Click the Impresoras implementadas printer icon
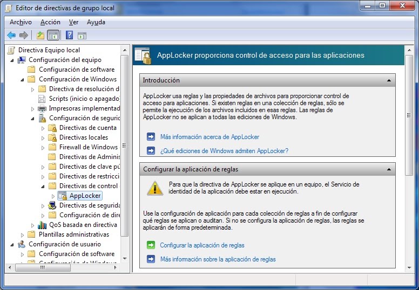Screen dimensions: 419x290 point(42,108)
